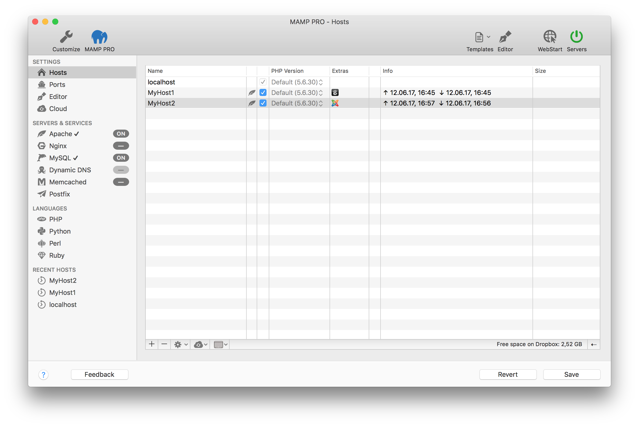Click the arrow icon beside Dropbox free space
Viewport: 639px width, 427px height.
(x=594, y=344)
